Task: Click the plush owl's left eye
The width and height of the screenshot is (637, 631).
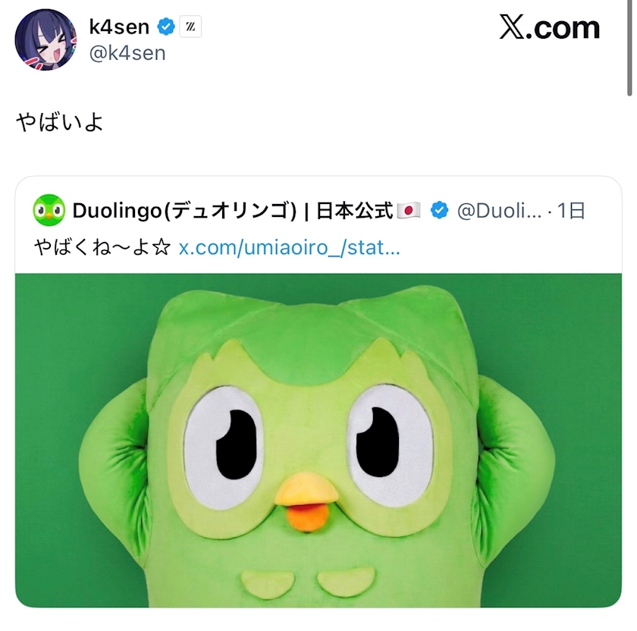Action: click(x=224, y=447)
